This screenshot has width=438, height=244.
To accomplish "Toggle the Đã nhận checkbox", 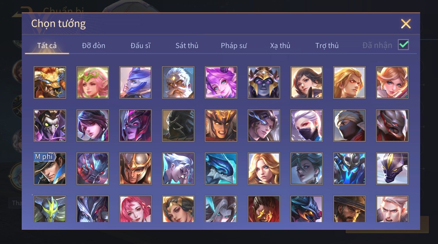I will (403, 45).
